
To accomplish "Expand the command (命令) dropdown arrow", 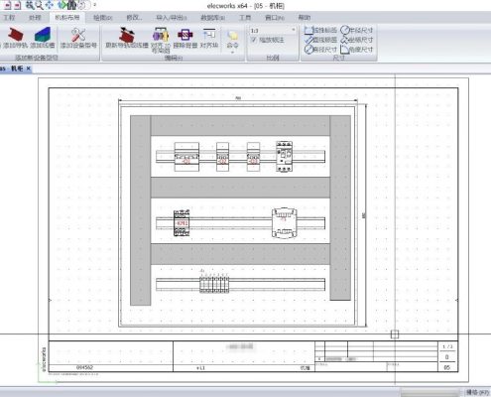I will coord(232,53).
